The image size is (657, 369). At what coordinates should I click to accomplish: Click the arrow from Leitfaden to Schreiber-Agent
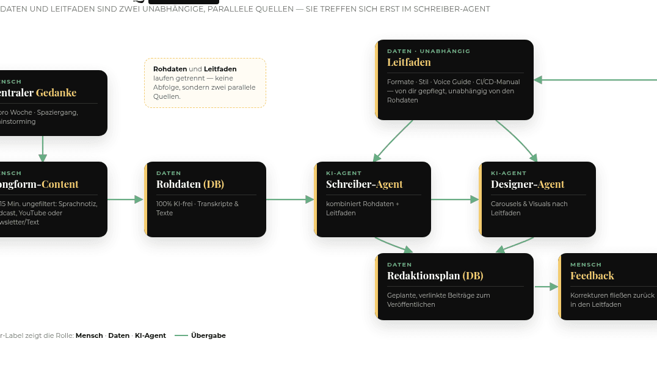click(x=393, y=141)
